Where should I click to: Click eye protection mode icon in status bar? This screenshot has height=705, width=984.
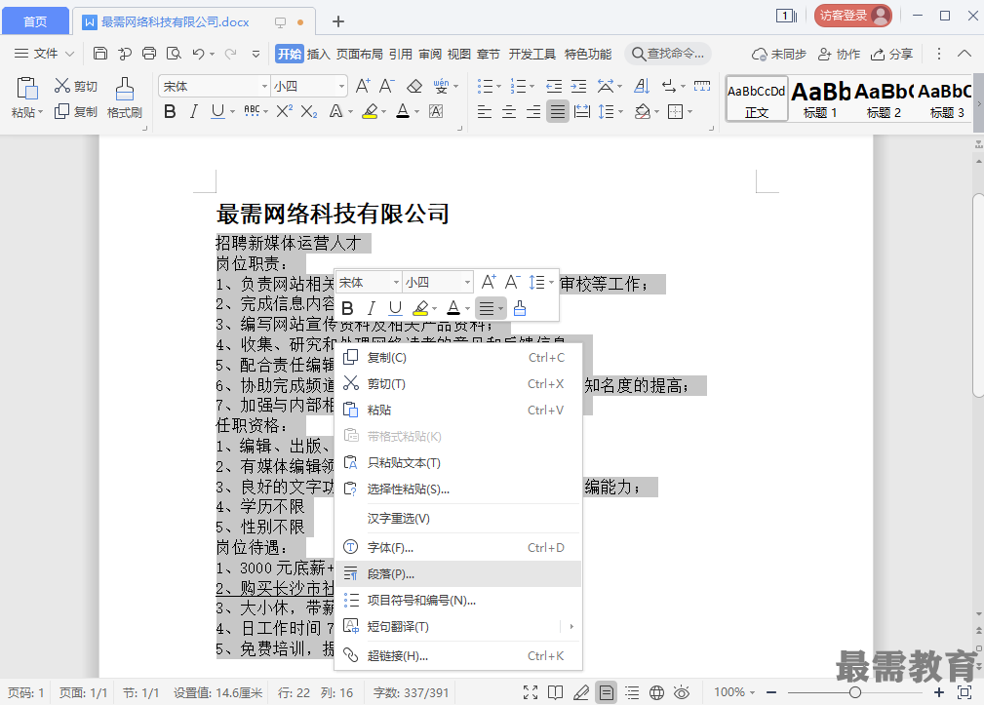(x=682, y=692)
